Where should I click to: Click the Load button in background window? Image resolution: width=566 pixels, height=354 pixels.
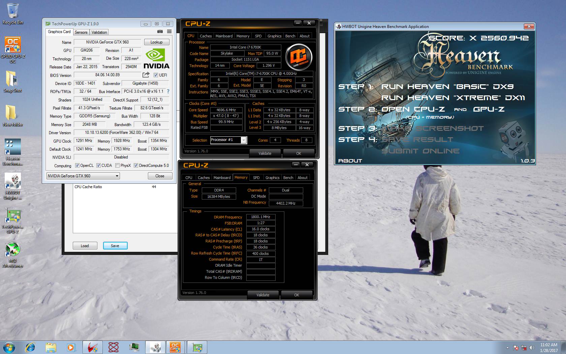[x=85, y=246]
